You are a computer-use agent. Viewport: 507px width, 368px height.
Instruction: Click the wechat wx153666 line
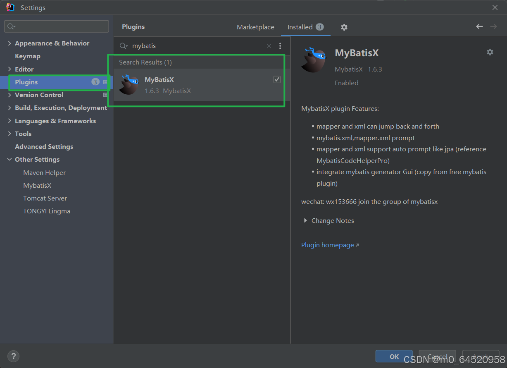point(369,202)
